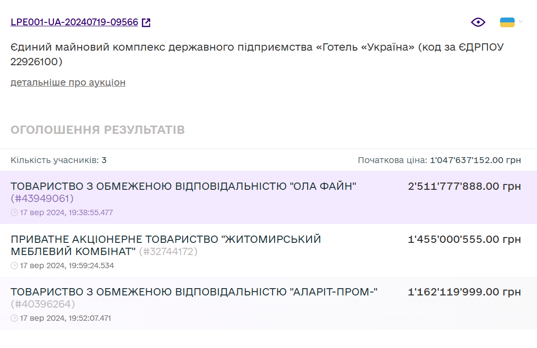Image resolution: width=537 pixels, height=348 pixels.
Task: Select the Ukrainian flag language icon
Action: coord(506,21)
